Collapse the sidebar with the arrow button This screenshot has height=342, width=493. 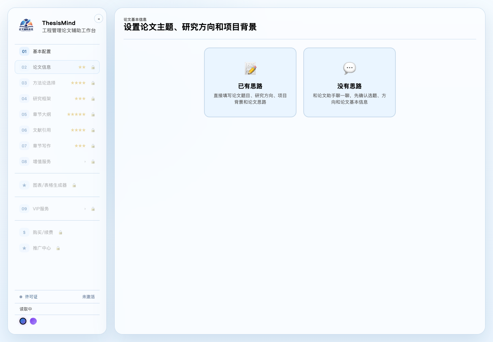click(99, 19)
